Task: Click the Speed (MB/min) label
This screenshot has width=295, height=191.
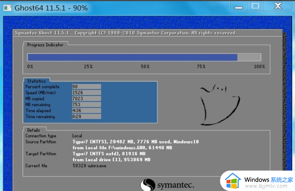Action: tap(41, 93)
